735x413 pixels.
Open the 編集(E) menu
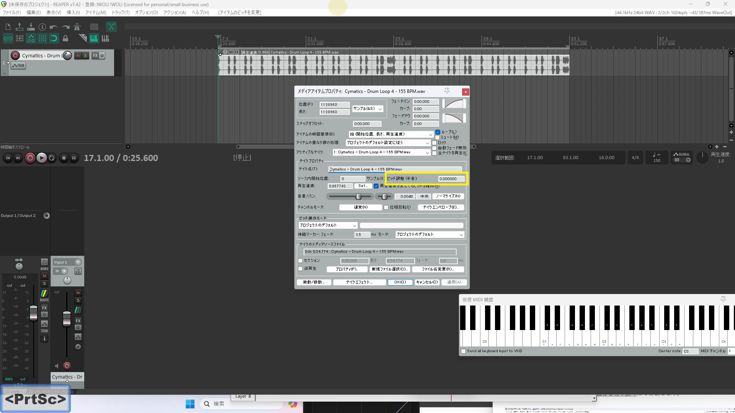pos(34,12)
